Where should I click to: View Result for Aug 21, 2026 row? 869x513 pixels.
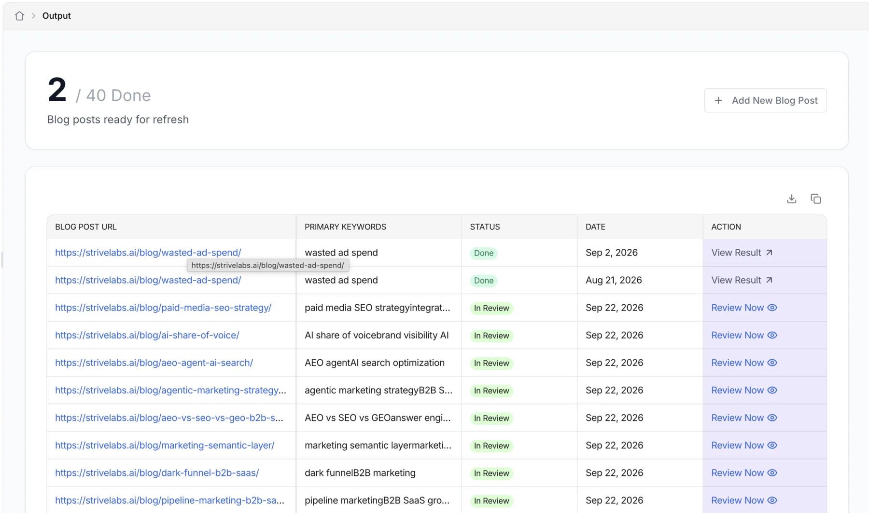click(x=742, y=280)
